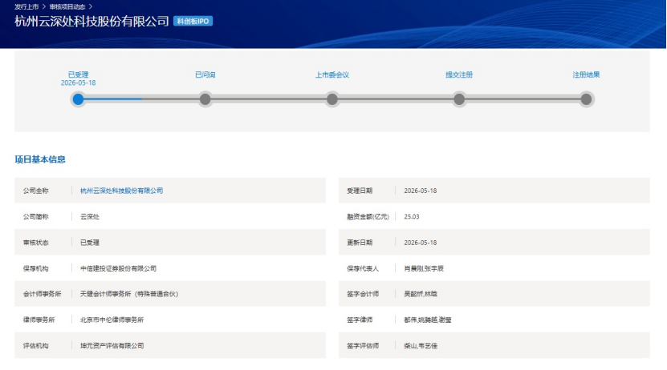667x370 pixels.
Task: Click the 坤元资产评估有限公司 appraiser value
Action: click(x=112, y=346)
